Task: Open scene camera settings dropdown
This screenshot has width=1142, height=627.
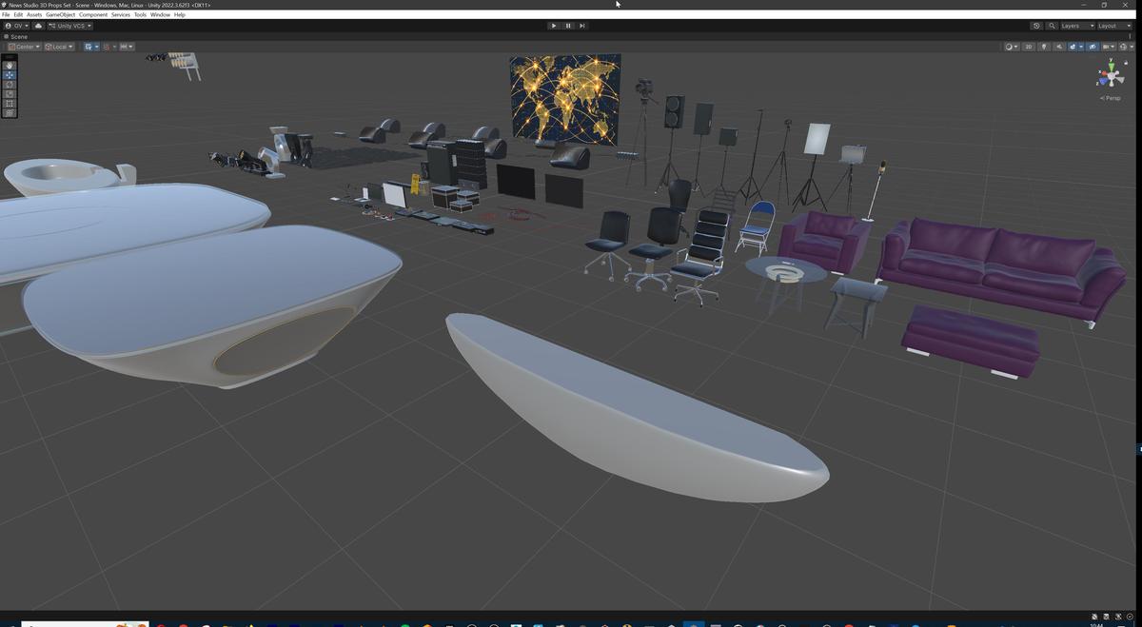Action: (x=1109, y=47)
